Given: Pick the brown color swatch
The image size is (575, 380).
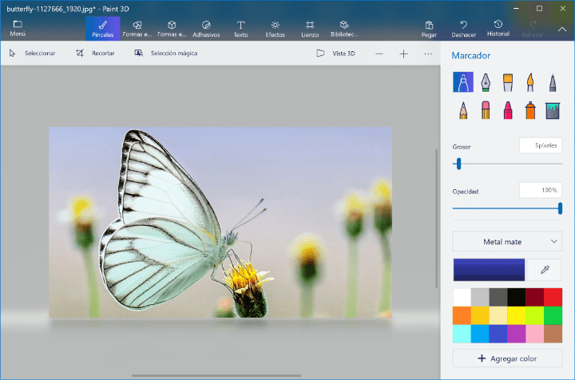Looking at the screenshot, I should 553,334.
